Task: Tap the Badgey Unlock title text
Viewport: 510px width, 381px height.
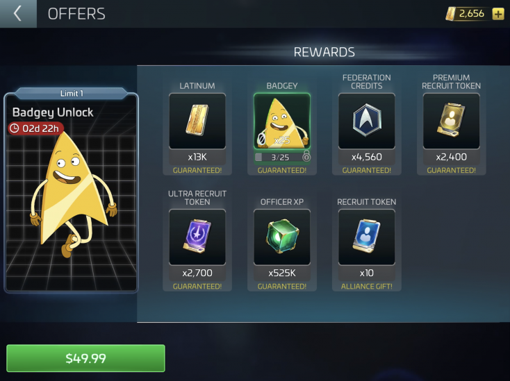Action: click(x=53, y=112)
